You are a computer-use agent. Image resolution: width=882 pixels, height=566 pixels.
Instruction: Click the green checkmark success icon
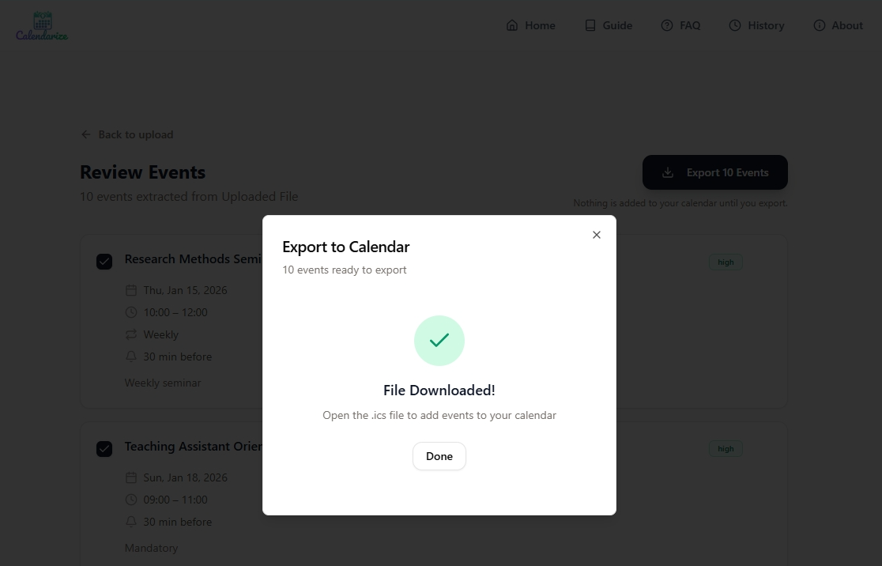click(x=439, y=341)
